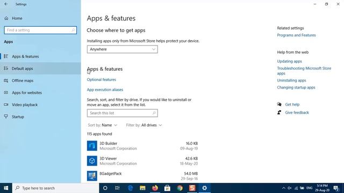Click the network tray icon
Viewport: 344px width, 193px height.
click(x=296, y=188)
